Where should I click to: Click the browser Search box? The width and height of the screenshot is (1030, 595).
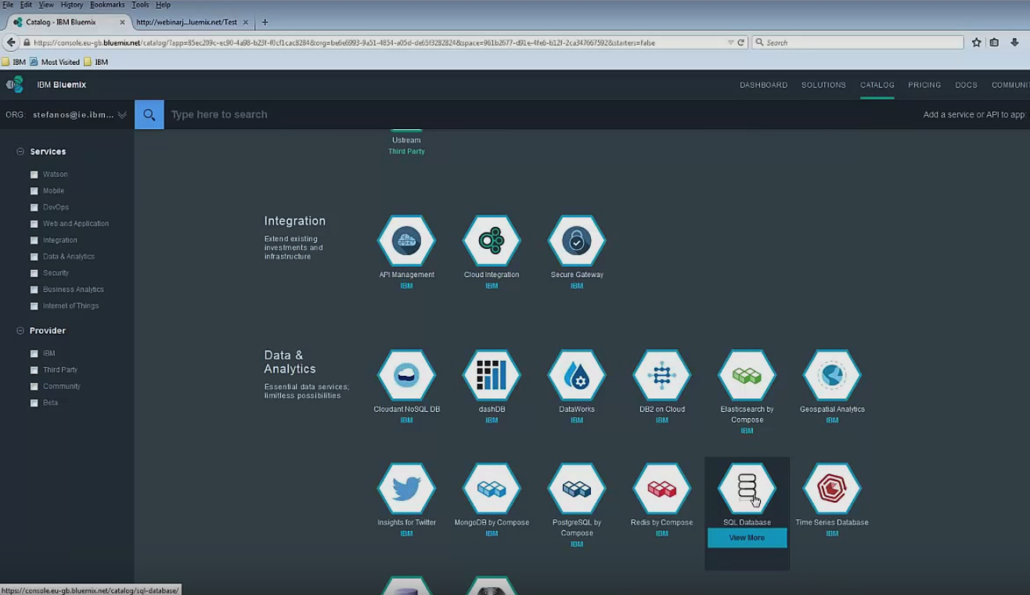(x=858, y=42)
